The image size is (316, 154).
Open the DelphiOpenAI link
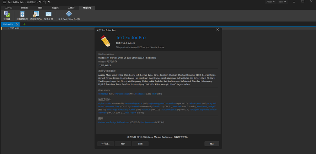(195, 103)
